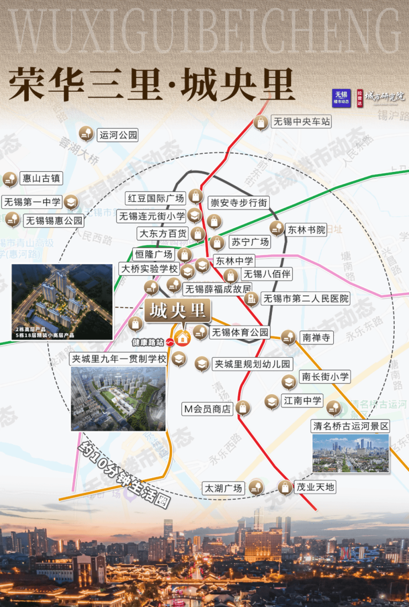
Task: Click the 城央里 gold banner label
Action: click(x=178, y=311)
